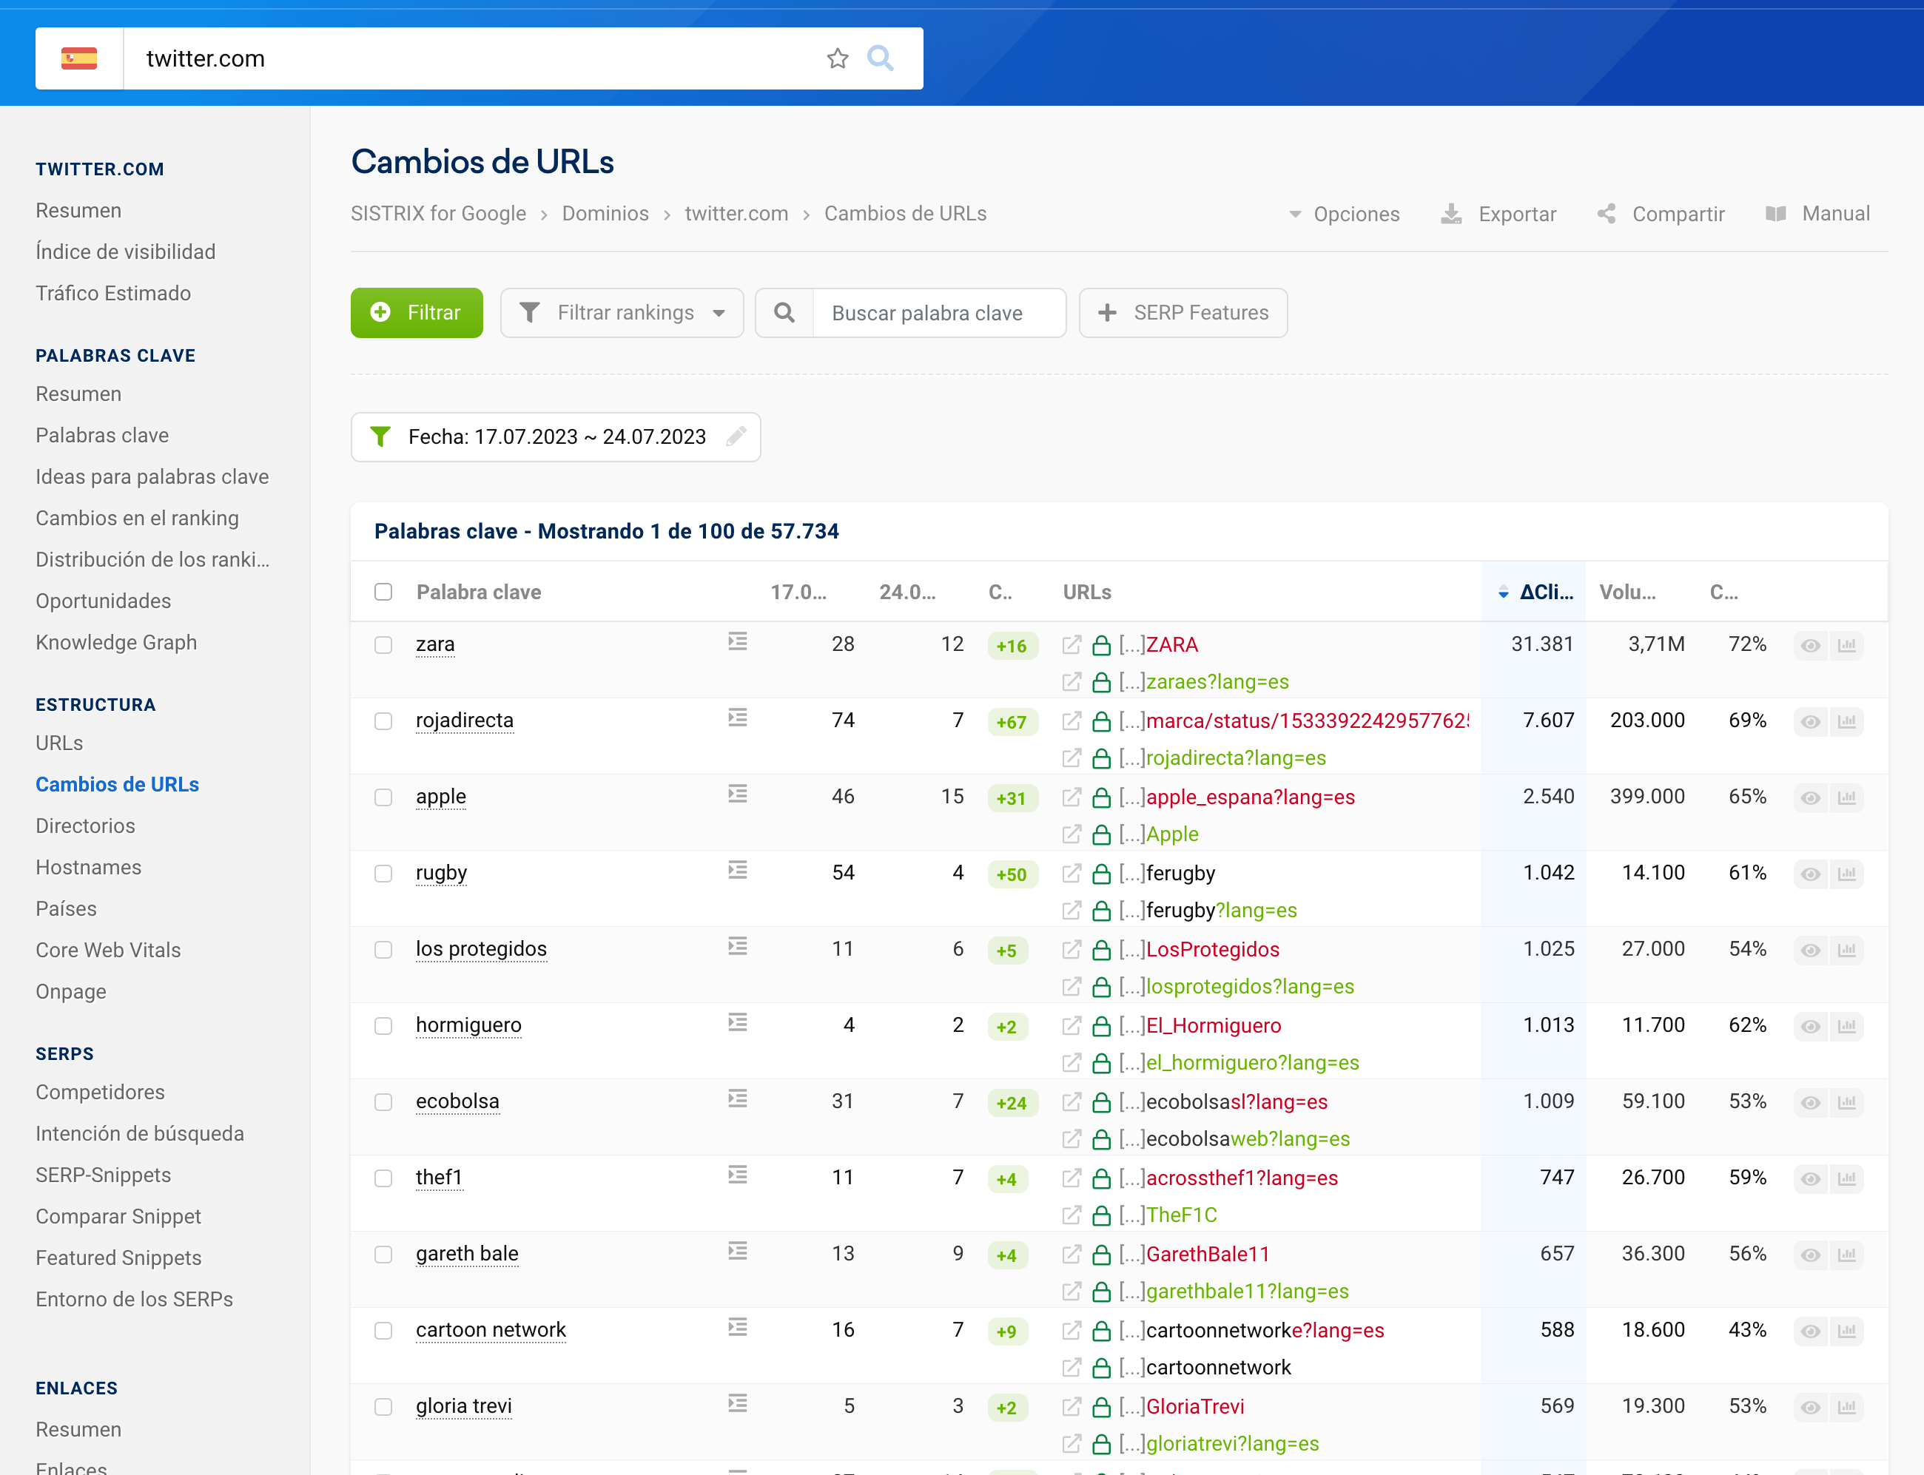The image size is (1924, 1475).
Task: Click the keyword search magnifier icon
Action: coord(784,314)
